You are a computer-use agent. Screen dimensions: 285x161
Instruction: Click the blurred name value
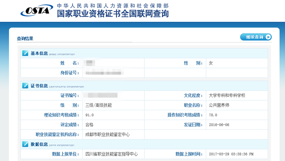coord(89,63)
